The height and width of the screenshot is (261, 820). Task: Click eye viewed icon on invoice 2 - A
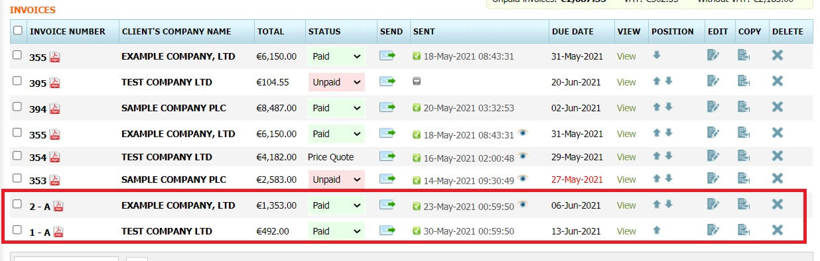pos(523,205)
